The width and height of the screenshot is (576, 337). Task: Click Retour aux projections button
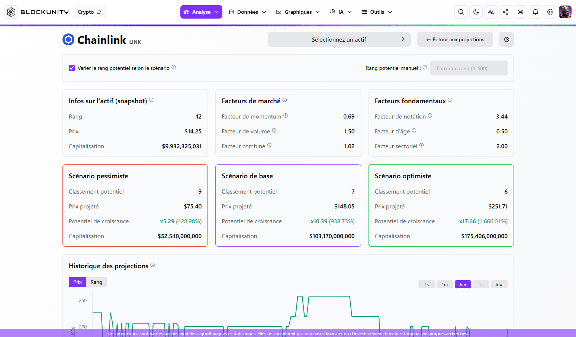tap(455, 39)
